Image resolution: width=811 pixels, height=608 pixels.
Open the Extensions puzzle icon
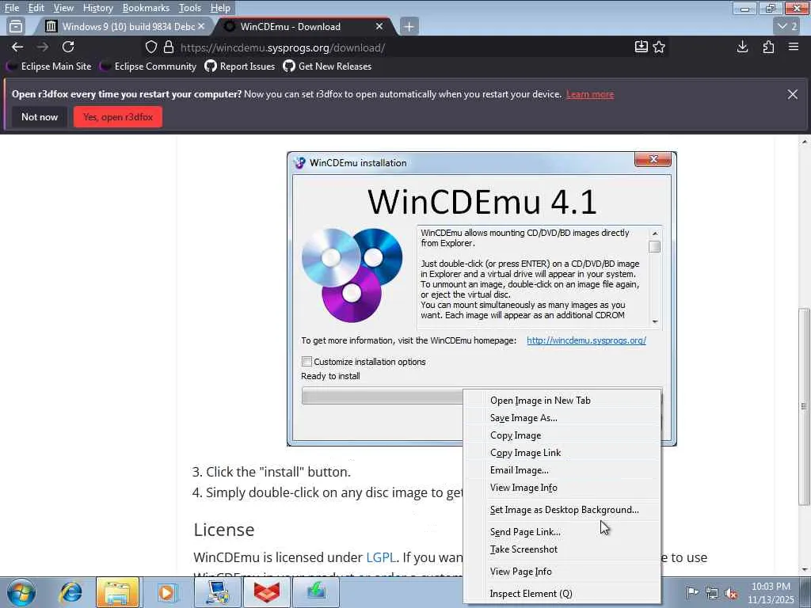pyautogui.click(x=768, y=47)
